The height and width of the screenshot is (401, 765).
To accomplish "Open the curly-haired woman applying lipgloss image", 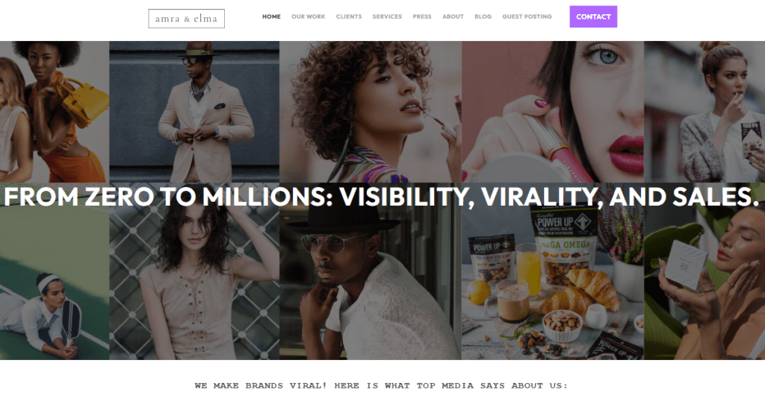I will (x=371, y=112).
